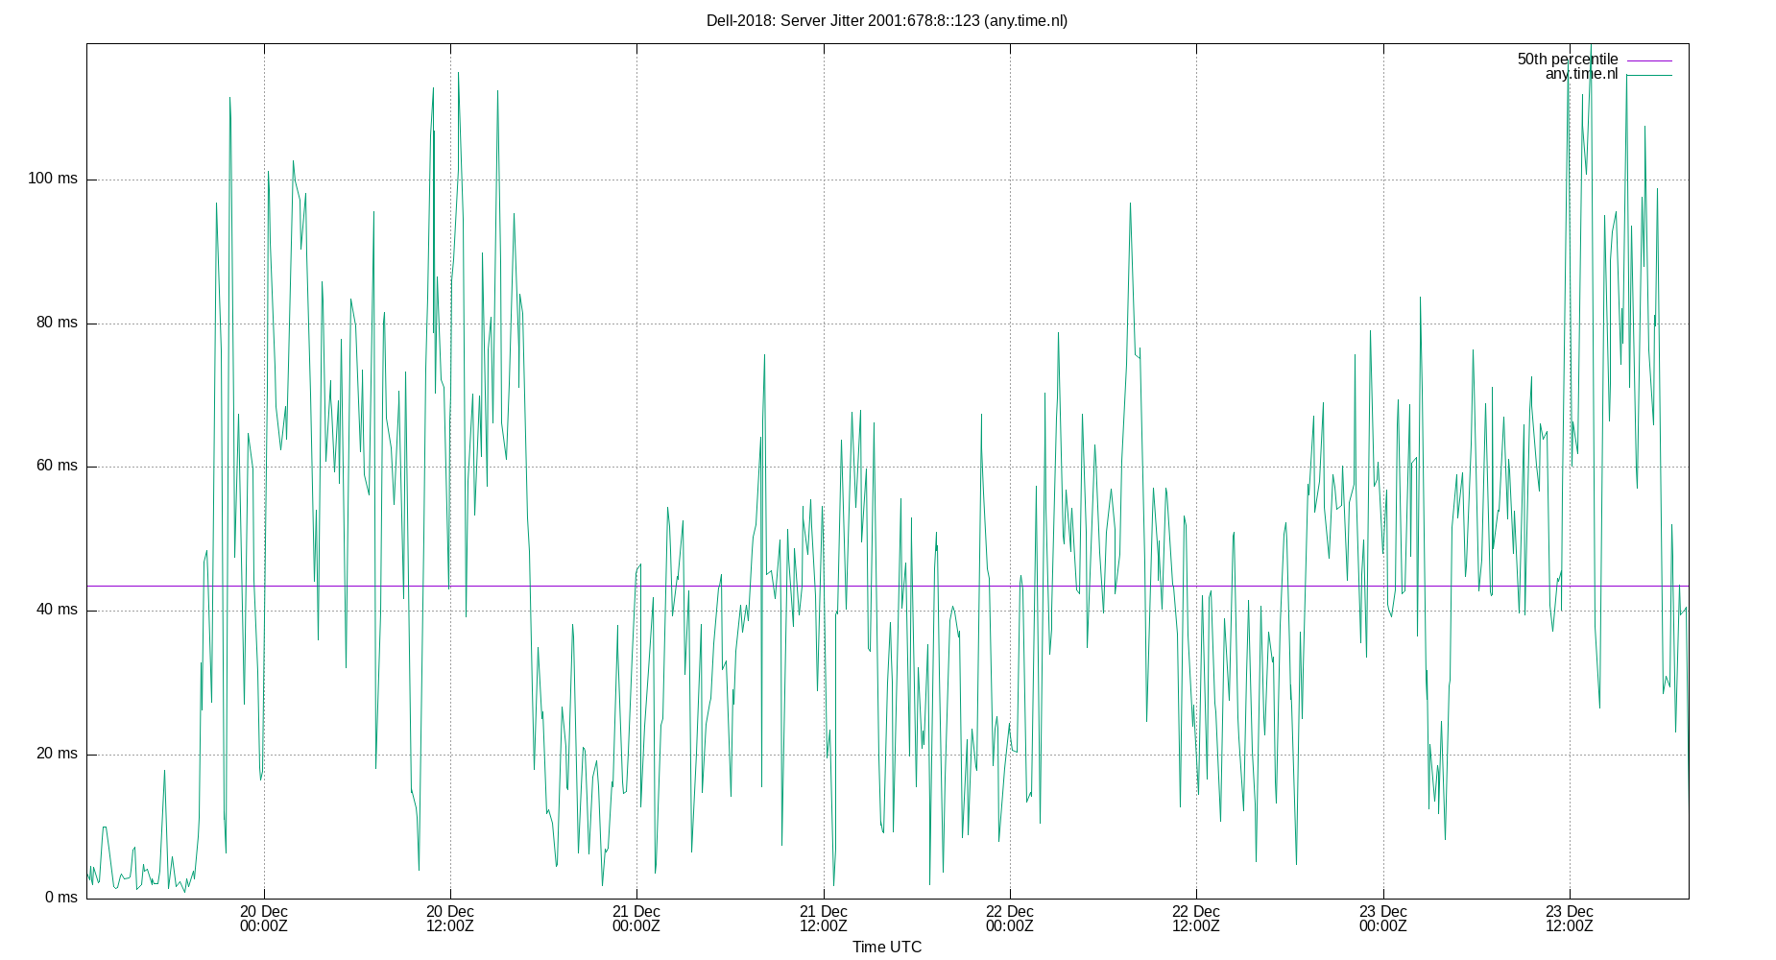Viewport: 1776px width, 960px height.
Task: Select the '60 ms' y-axis label
Action: click(58, 466)
